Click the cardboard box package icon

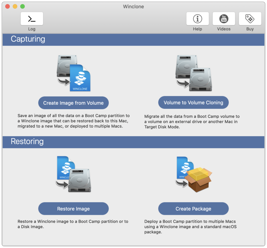(194, 174)
